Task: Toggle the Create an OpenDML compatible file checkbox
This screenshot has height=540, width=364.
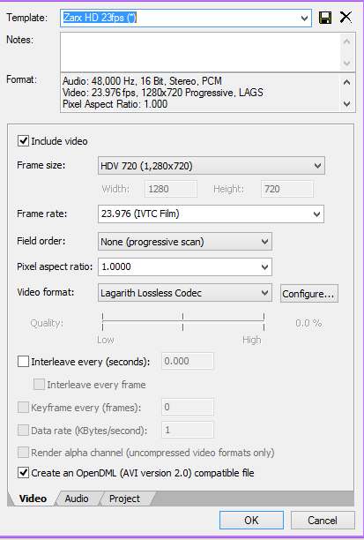Action: point(23,473)
